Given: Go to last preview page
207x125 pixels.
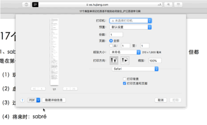Looking at the screenshot, I should (74, 89).
